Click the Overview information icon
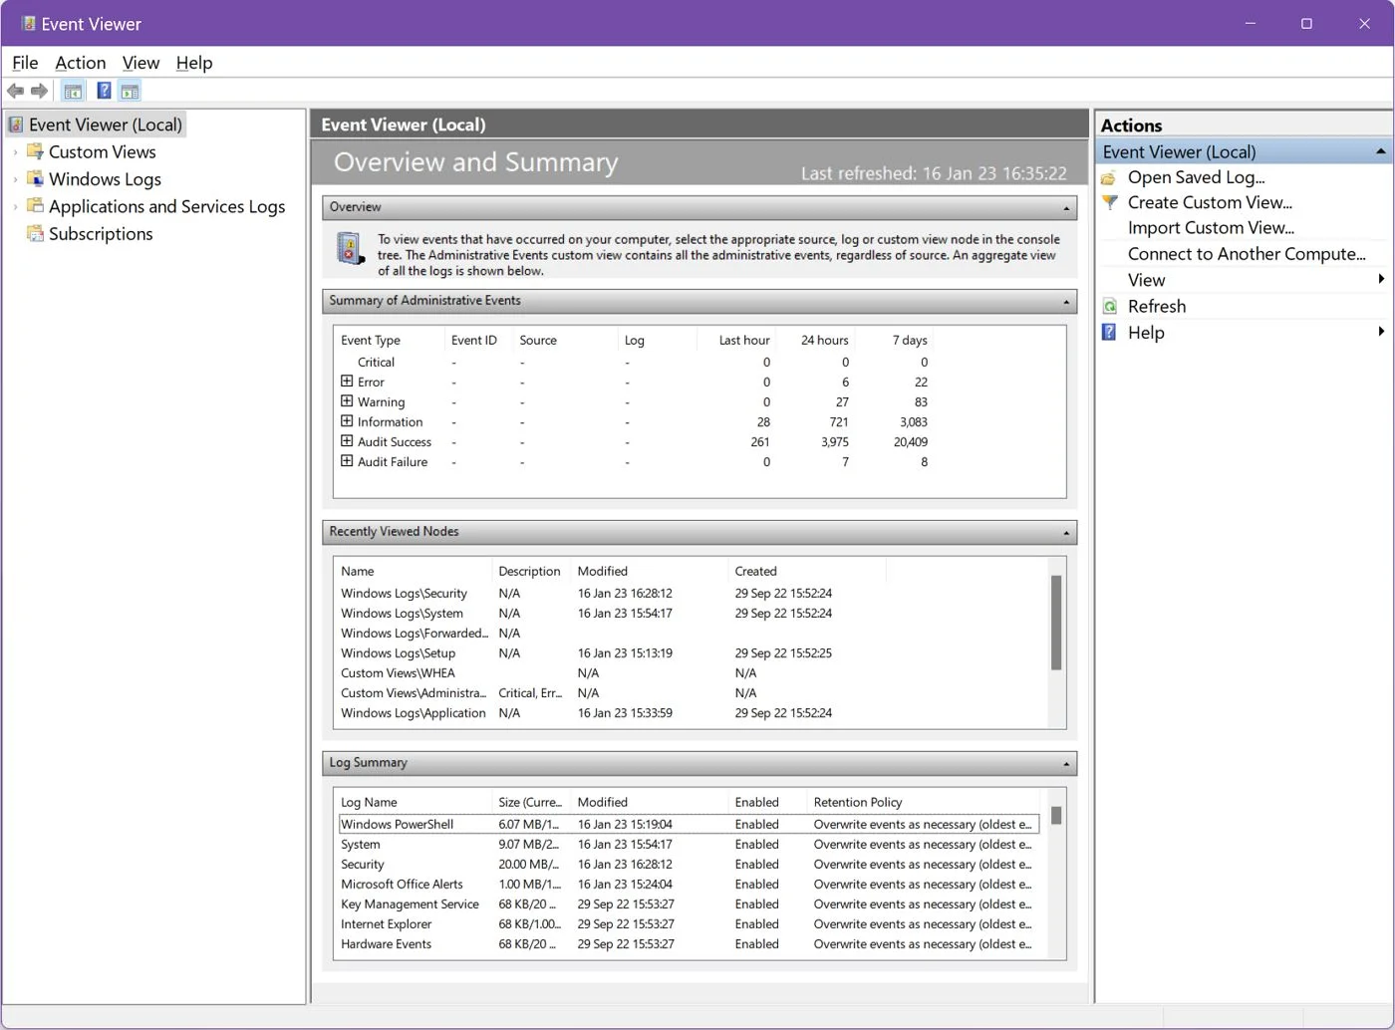This screenshot has width=1395, height=1030. (x=349, y=248)
